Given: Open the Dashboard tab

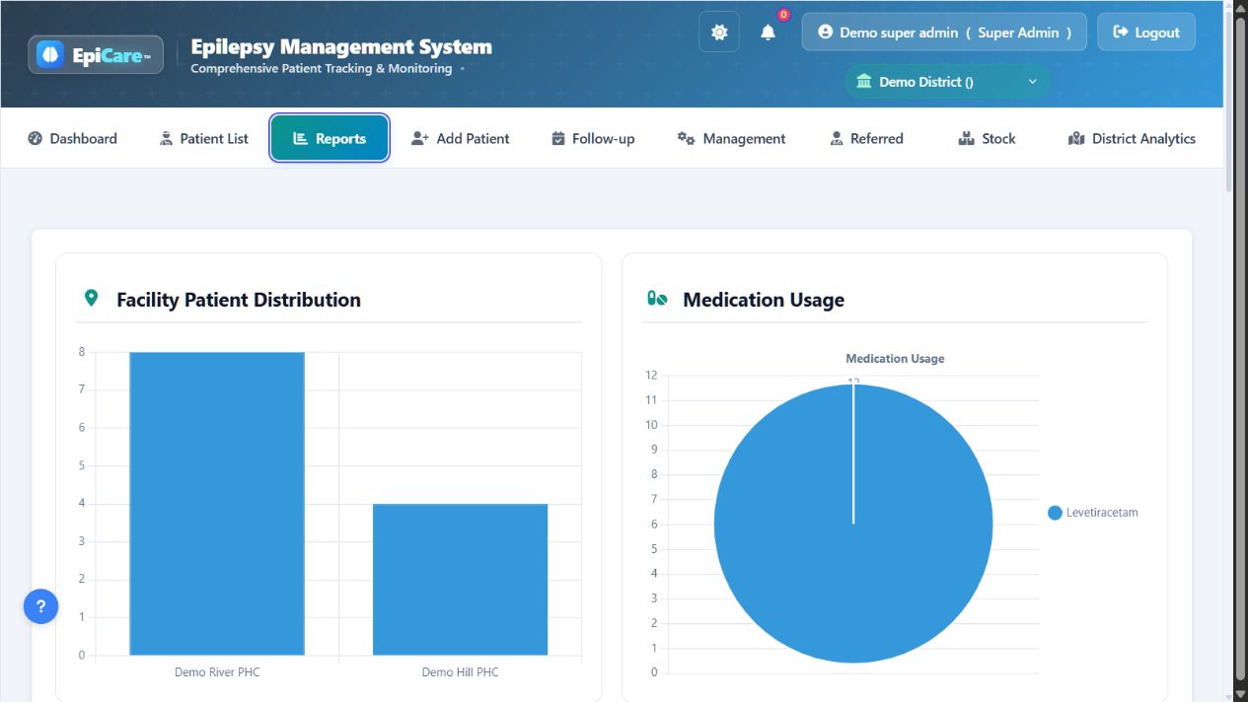Looking at the screenshot, I should click(x=72, y=138).
